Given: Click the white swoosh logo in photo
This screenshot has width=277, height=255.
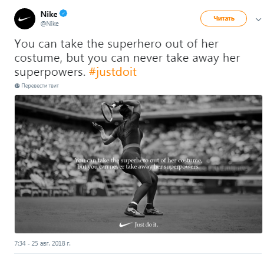Looking at the screenshot, I should [x=126, y=224].
